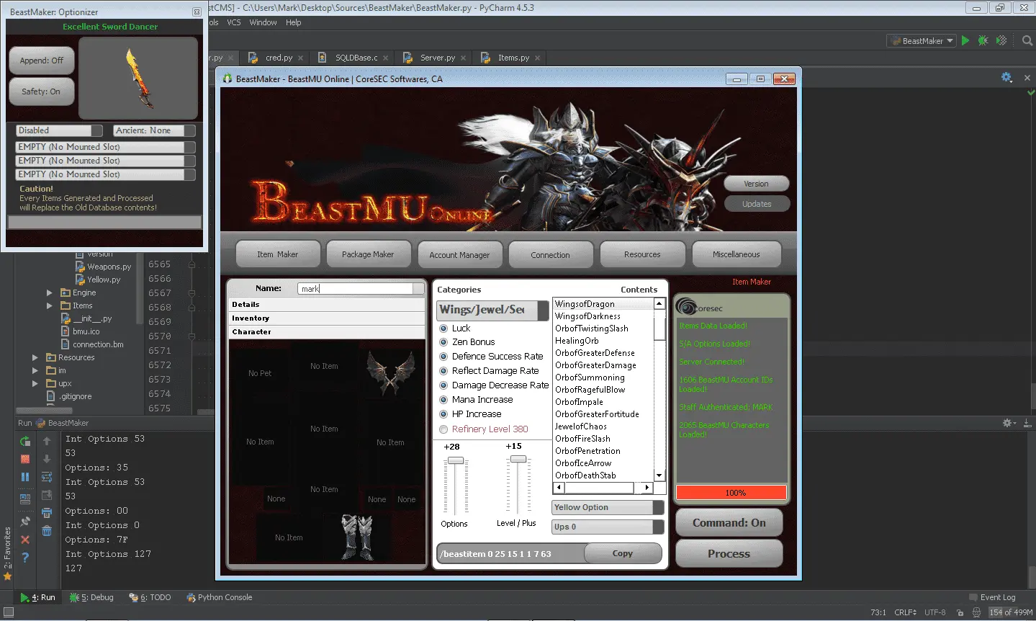Image resolution: width=1036 pixels, height=621 pixels.
Task: Click the Process button
Action: pyautogui.click(x=729, y=554)
